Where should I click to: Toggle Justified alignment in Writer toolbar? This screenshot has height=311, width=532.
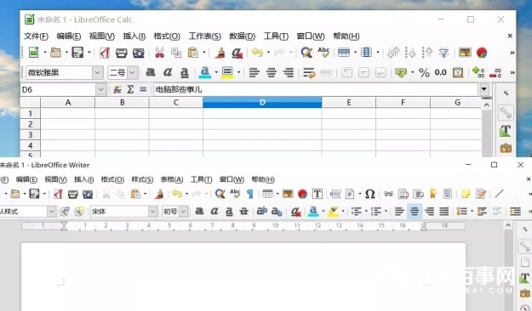tap(444, 212)
